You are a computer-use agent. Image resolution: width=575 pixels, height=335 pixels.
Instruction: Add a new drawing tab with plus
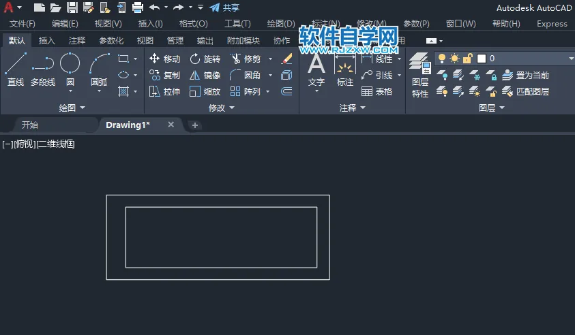point(194,125)
